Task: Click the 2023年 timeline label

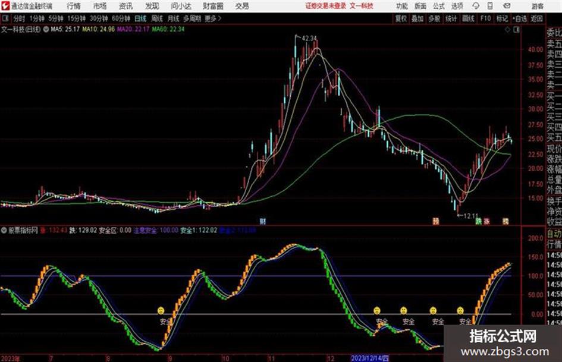Action: pyautogui.click(x=11, y=358)
